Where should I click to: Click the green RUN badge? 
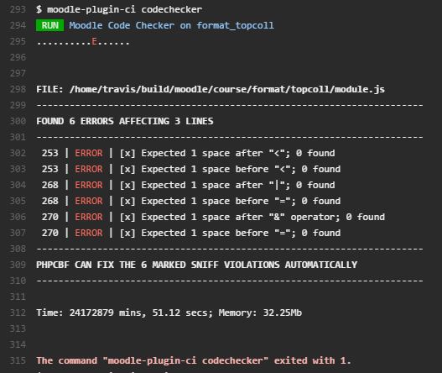click(49, 25)
